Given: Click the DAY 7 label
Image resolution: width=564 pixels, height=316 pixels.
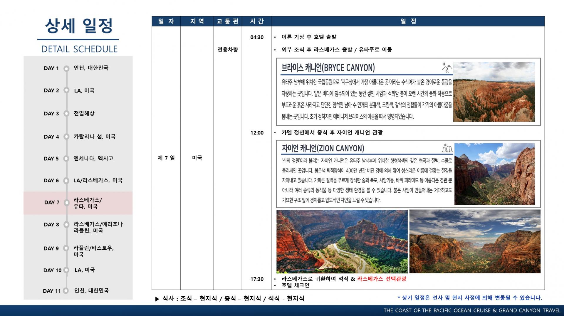Looking at the screenshot, I should pyautogui.click(x=52, y=203).
